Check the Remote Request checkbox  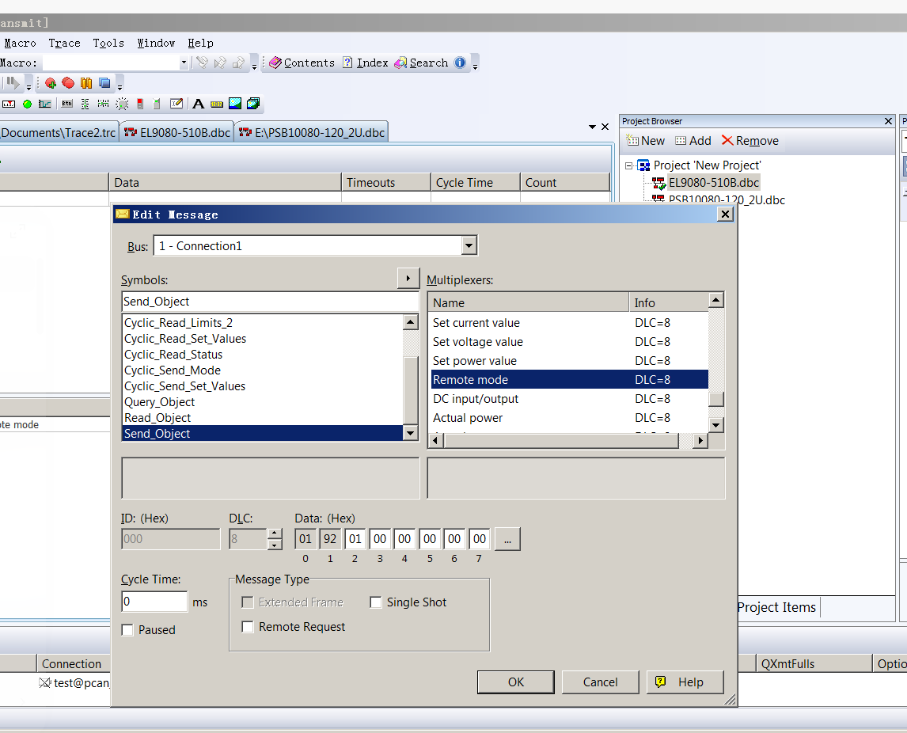click(248, 627)
